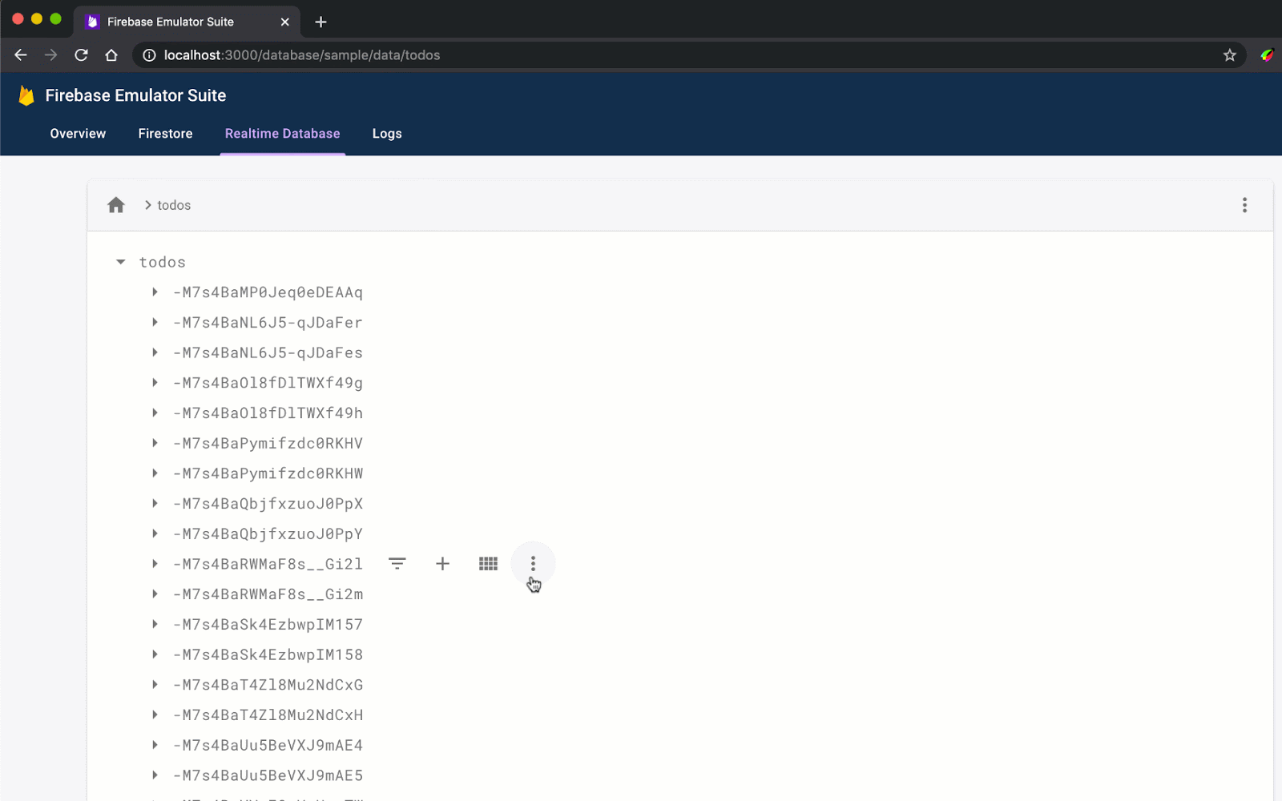The width and height of the screenshot is (1282, 801).
Task: Click the todos root key label
Action: [162, 262]
